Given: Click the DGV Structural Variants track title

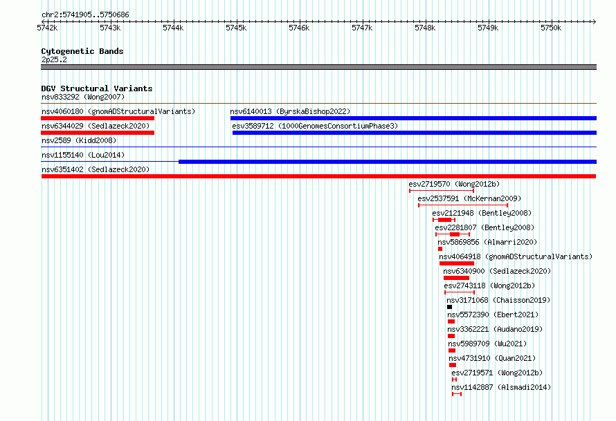Looking at the screenshot, I should tap(97, 88).
